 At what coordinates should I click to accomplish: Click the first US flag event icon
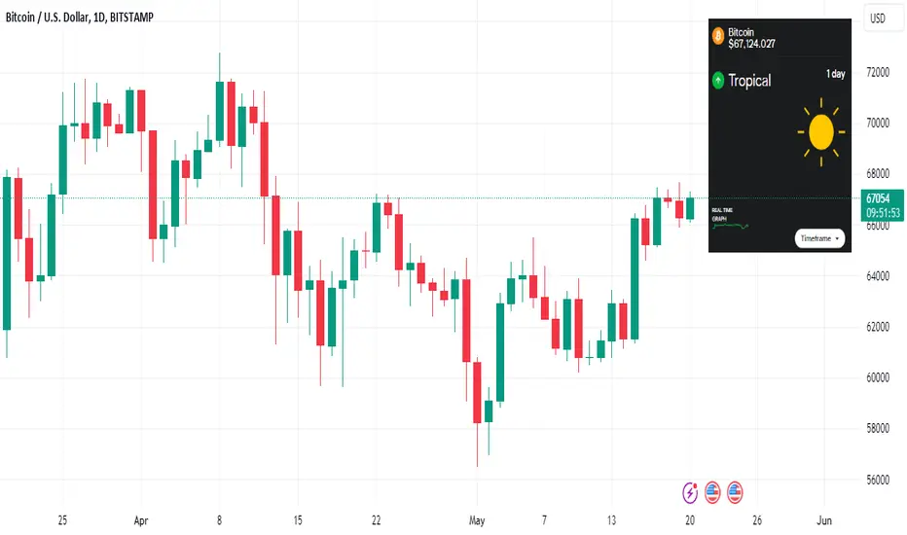[x=712, y=493]
